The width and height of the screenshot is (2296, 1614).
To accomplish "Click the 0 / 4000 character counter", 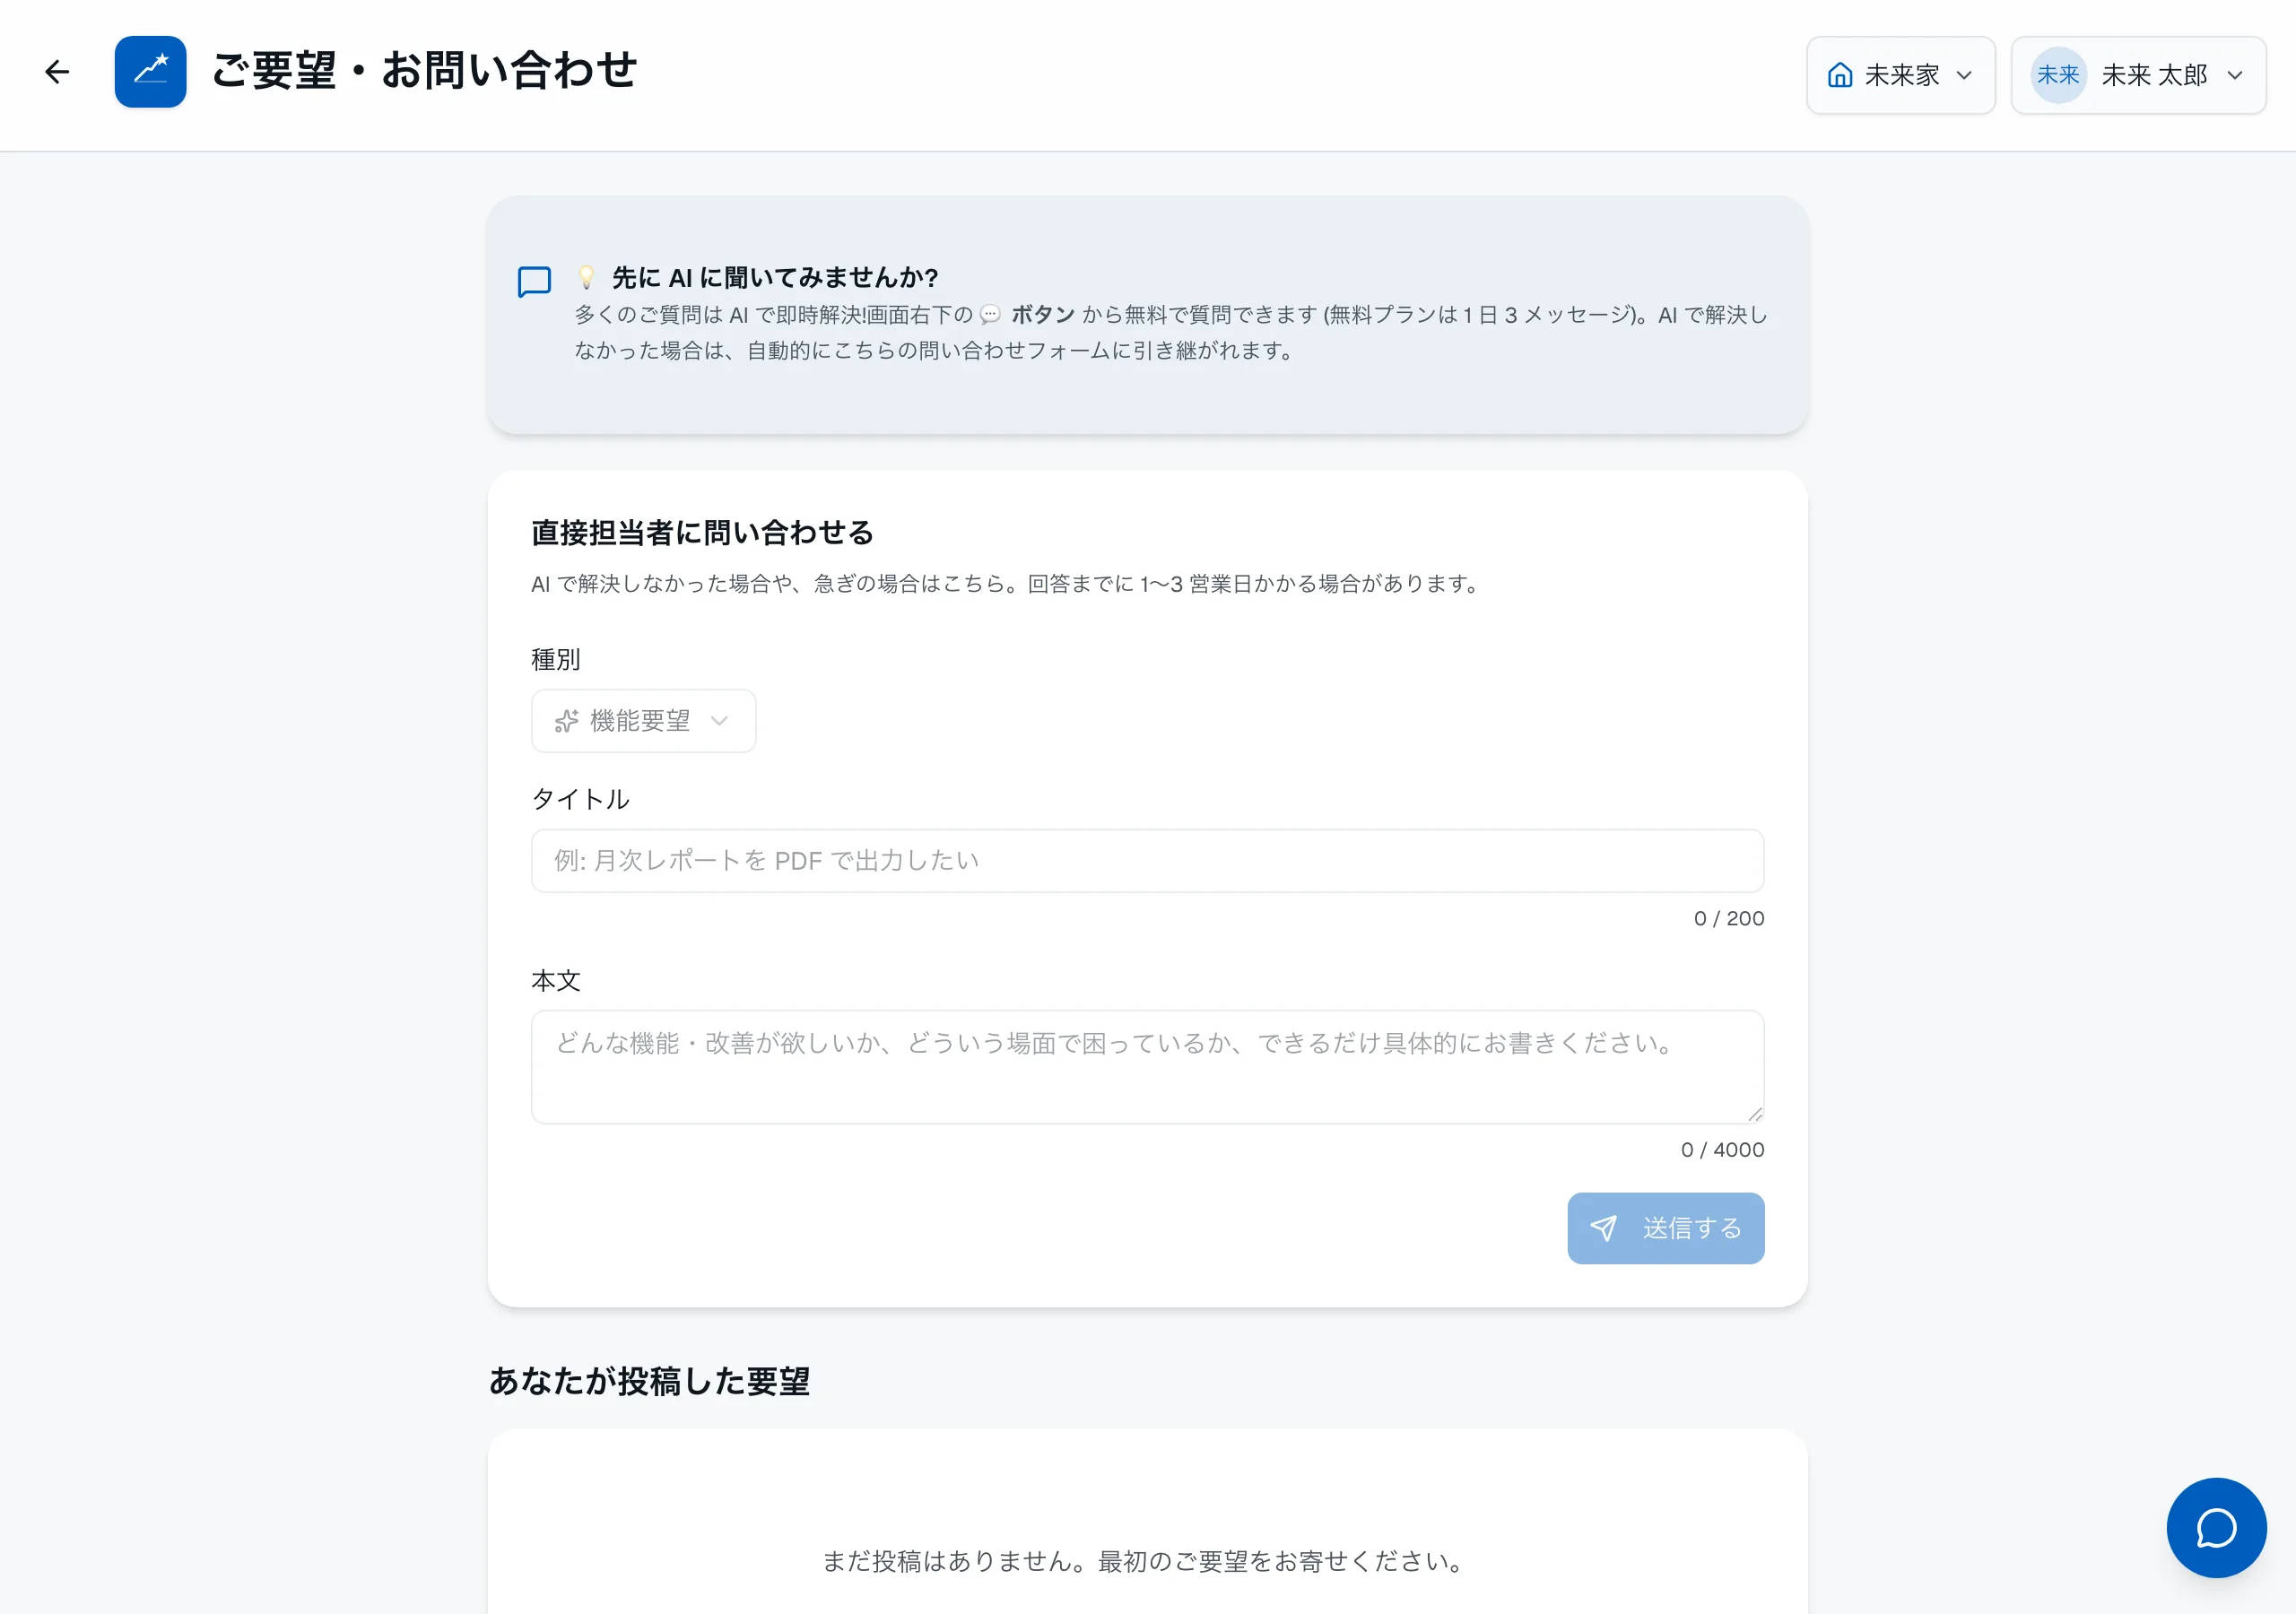I will coord(1722,1150).
